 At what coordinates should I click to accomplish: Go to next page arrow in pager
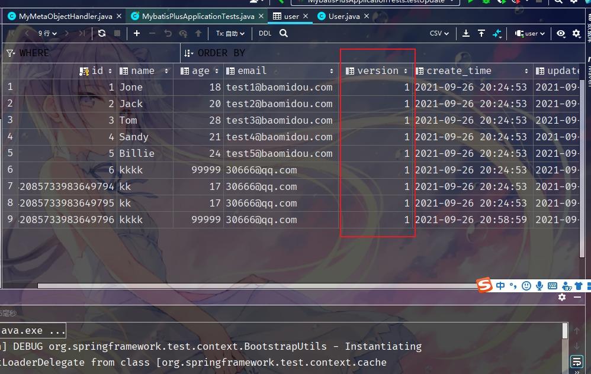click(67, 34)
